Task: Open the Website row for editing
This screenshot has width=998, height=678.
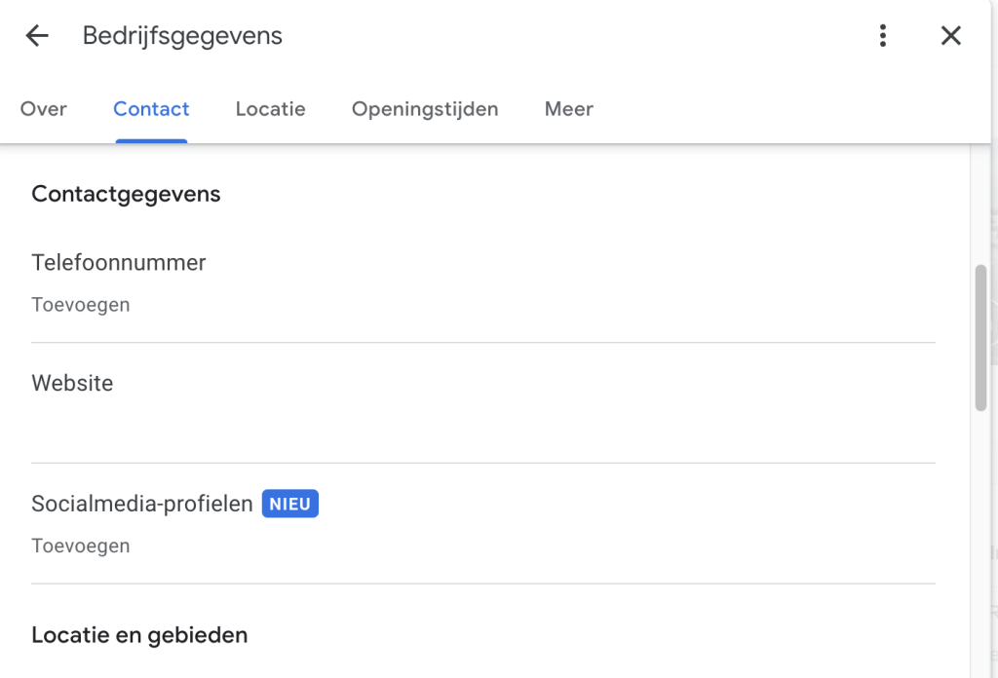Action: pyautogui.click(x=72, y=383)
